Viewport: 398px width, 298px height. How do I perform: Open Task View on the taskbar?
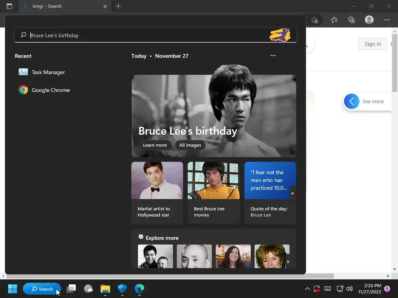tap(71, 289)
